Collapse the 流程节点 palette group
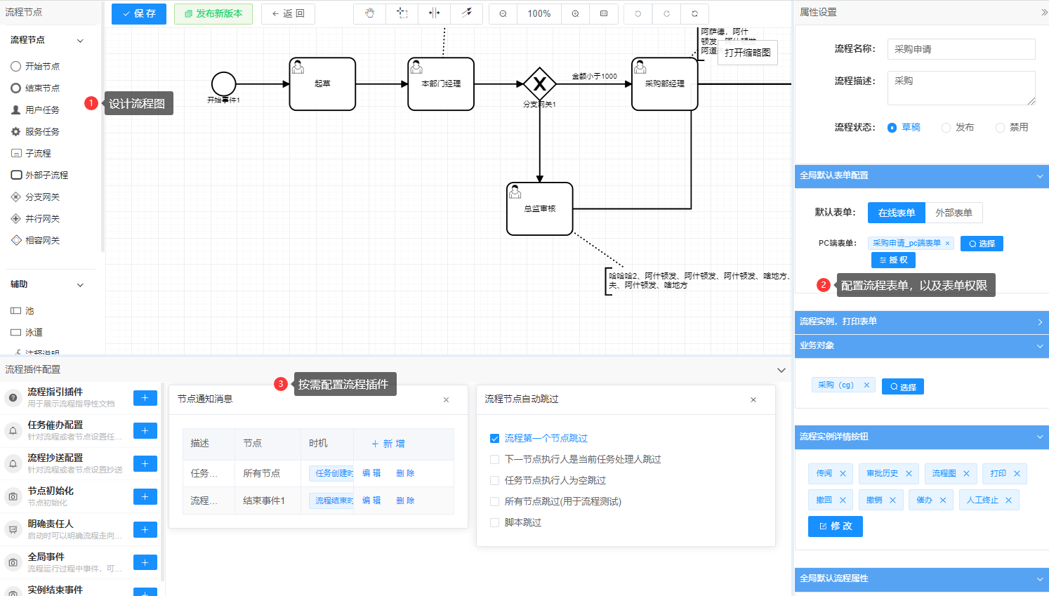1049x596 pixels. pos(80,41)
